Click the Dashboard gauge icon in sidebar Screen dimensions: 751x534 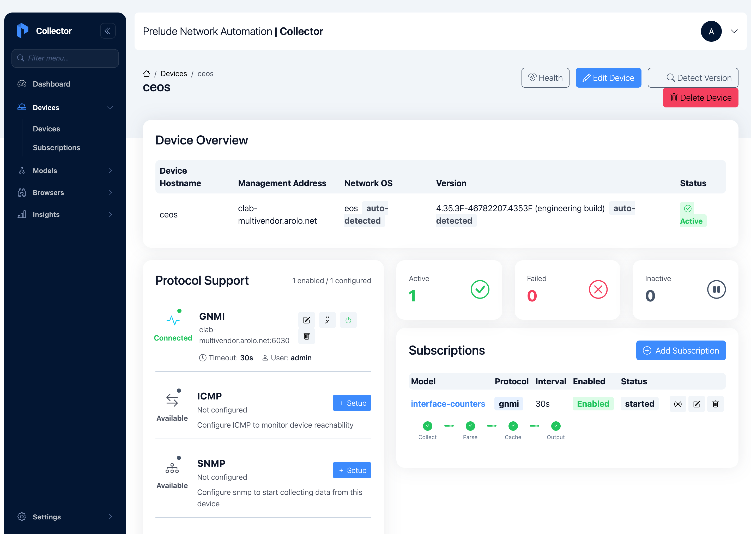[22, 84]
